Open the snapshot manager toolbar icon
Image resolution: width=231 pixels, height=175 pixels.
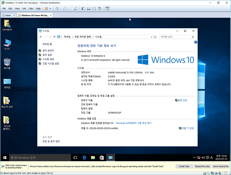tap(76, 9)
